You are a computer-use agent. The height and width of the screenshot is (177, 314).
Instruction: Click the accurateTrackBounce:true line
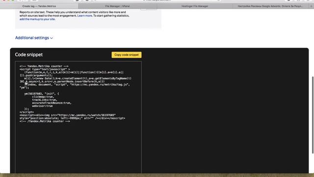pyautogui.click(x=52, y=103)
